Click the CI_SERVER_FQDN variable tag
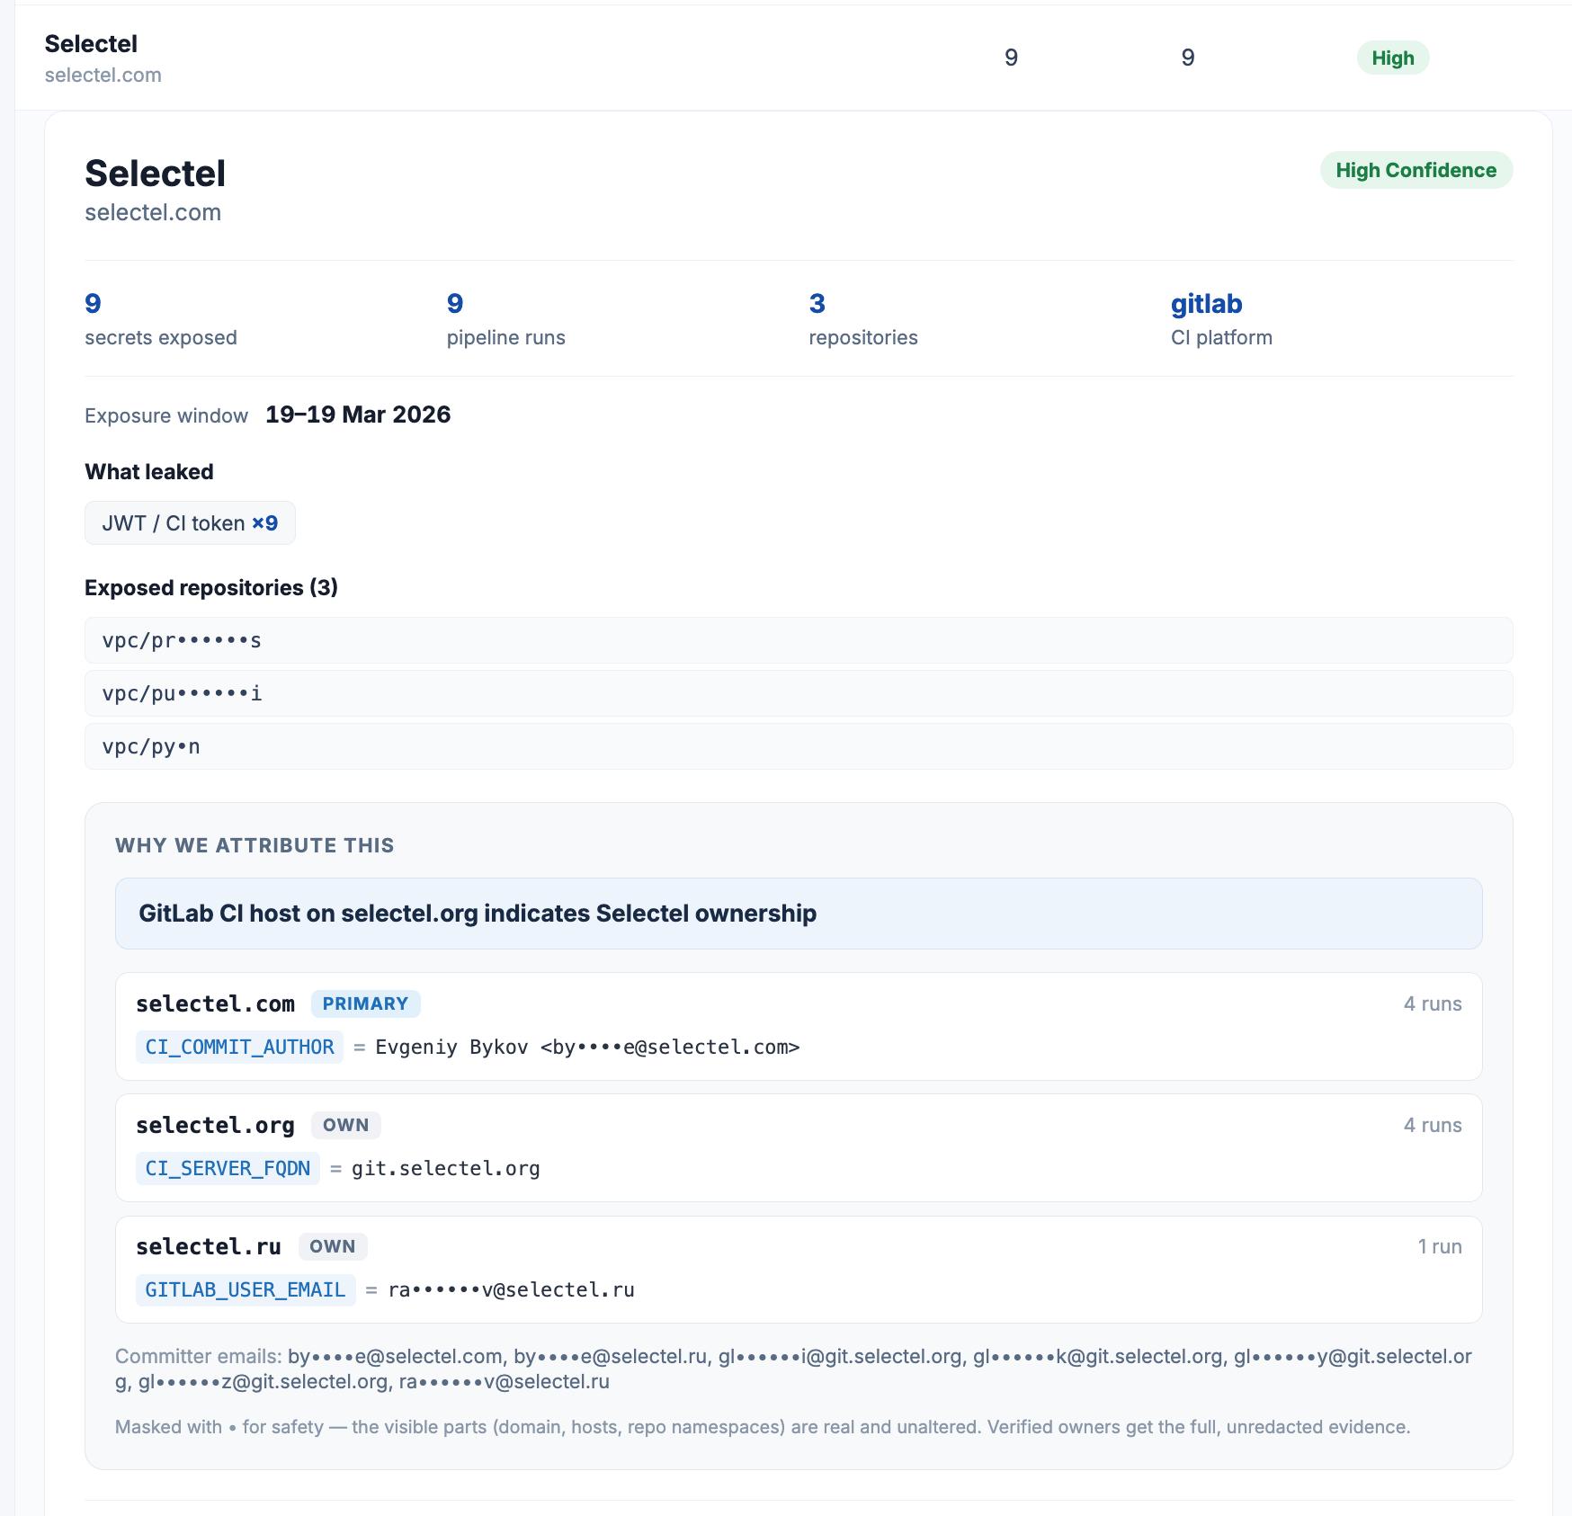 (x=228, y=1168)
